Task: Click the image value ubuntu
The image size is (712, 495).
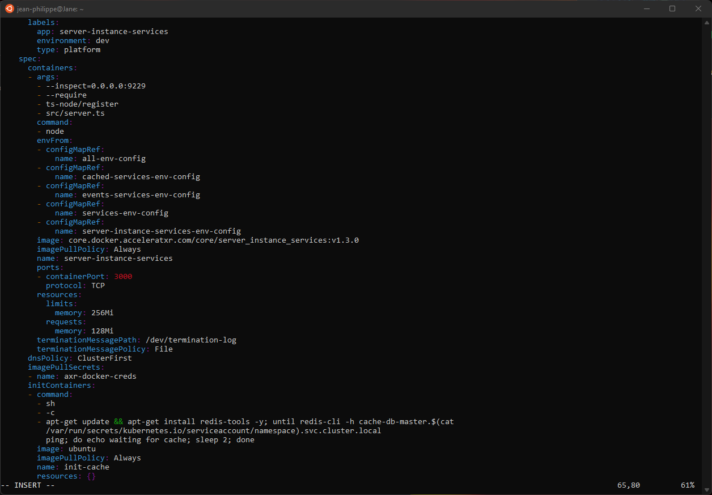Action: click(x=82, y=449)
